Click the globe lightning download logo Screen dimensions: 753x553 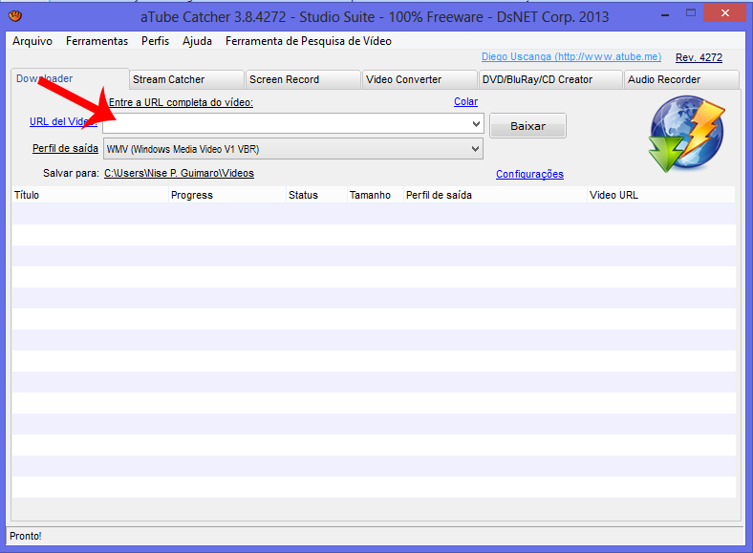point(687,134)
